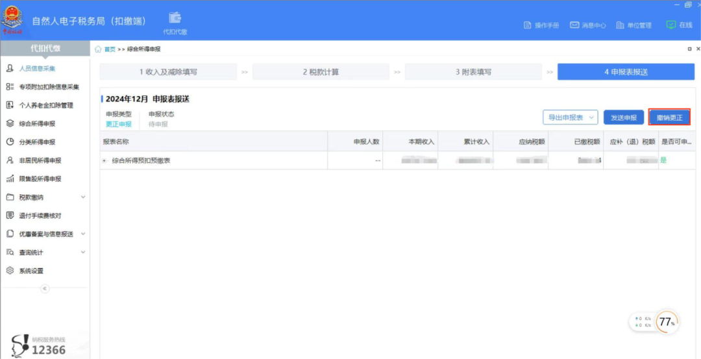
Task: Click the 应补(退)税额 column header
Action: tap(632, 142)
